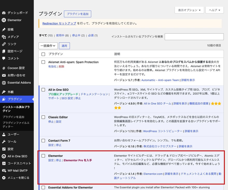
Task: Click 削除 under Akismet Anti-spam
Action: click(x=61, y=66)
